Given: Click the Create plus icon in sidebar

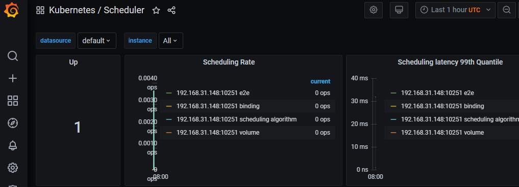Looking at the screenshot, I should pos(13,78).
